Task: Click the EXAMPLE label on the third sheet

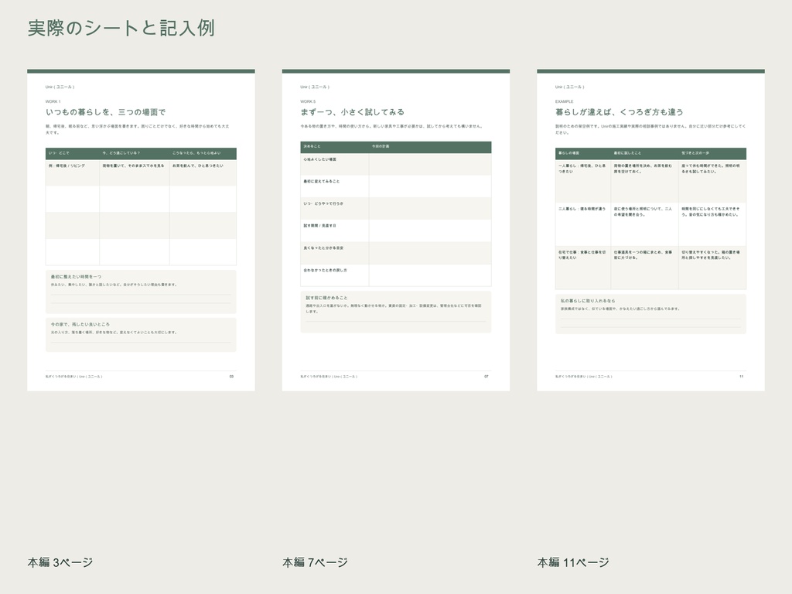Action: (x=564, y=101)
